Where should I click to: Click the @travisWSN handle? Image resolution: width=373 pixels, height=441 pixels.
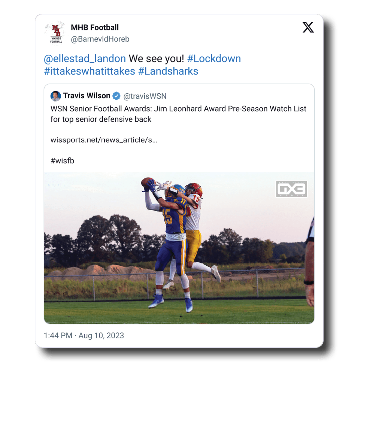[145, 96]
